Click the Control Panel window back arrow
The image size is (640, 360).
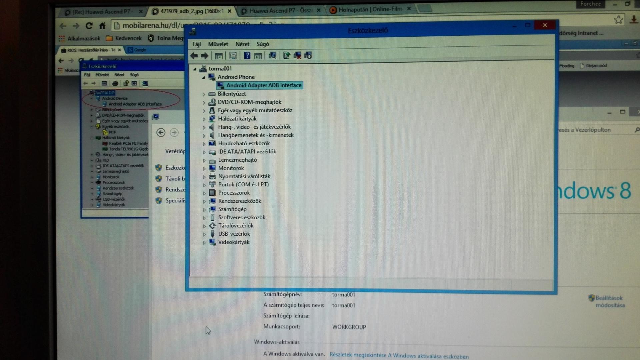[161, 133]
